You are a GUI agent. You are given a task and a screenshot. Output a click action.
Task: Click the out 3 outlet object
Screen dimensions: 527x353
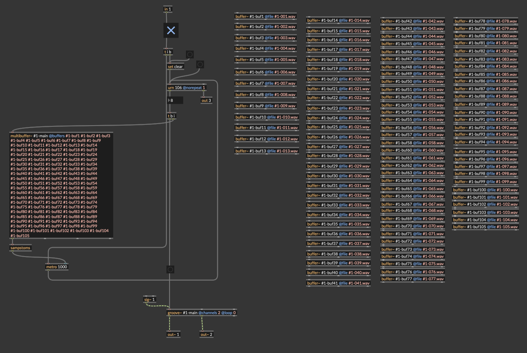coord(206,100)
